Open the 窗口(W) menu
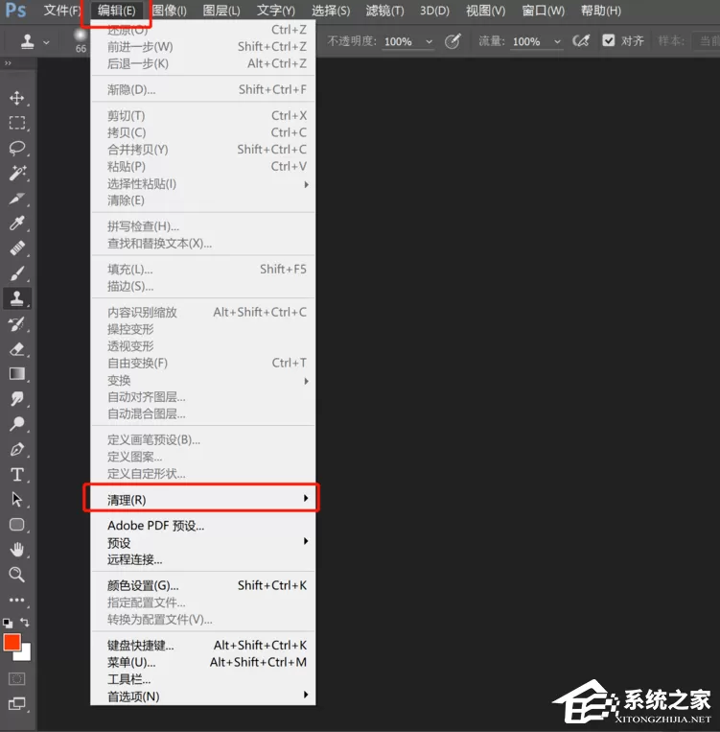 coord(544,11)
